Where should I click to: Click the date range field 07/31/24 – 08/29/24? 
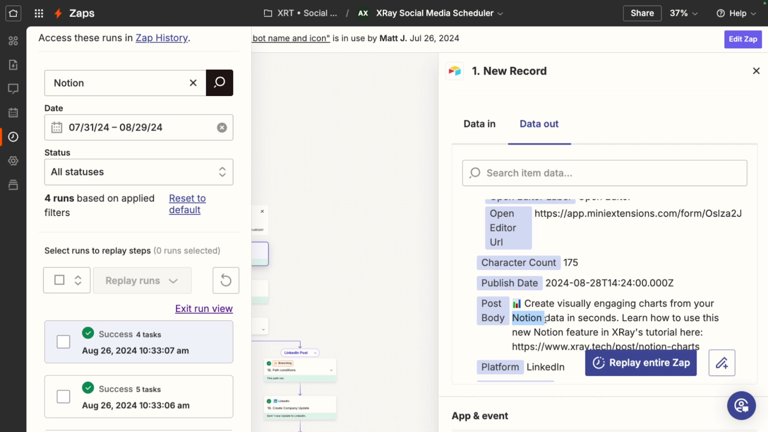pyautogui.click(x=139, y=128)
